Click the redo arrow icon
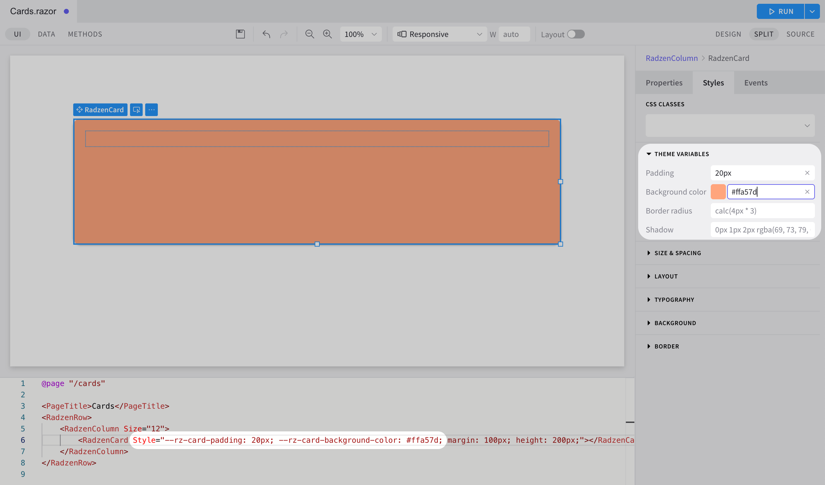The height and width of the screenshot is (485, 825). (284, 34)
